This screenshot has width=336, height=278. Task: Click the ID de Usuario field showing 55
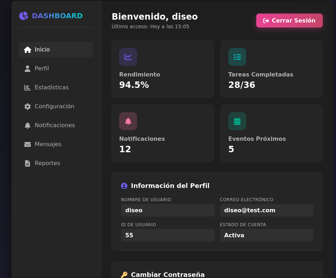(x=167, y=235)
